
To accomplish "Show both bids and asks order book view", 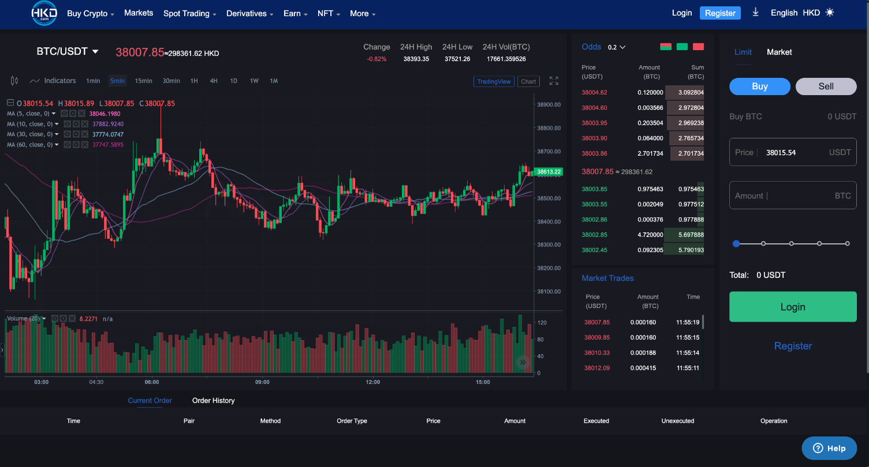I will pos(665,47).
